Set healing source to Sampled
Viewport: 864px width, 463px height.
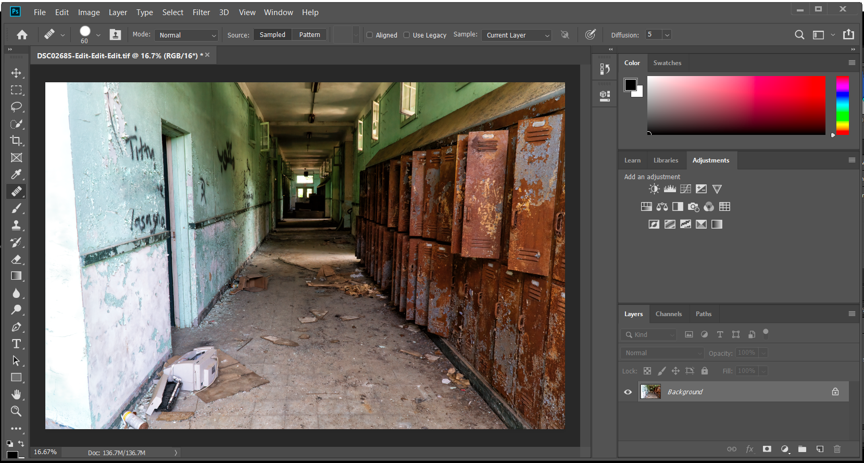click(272, 35)
